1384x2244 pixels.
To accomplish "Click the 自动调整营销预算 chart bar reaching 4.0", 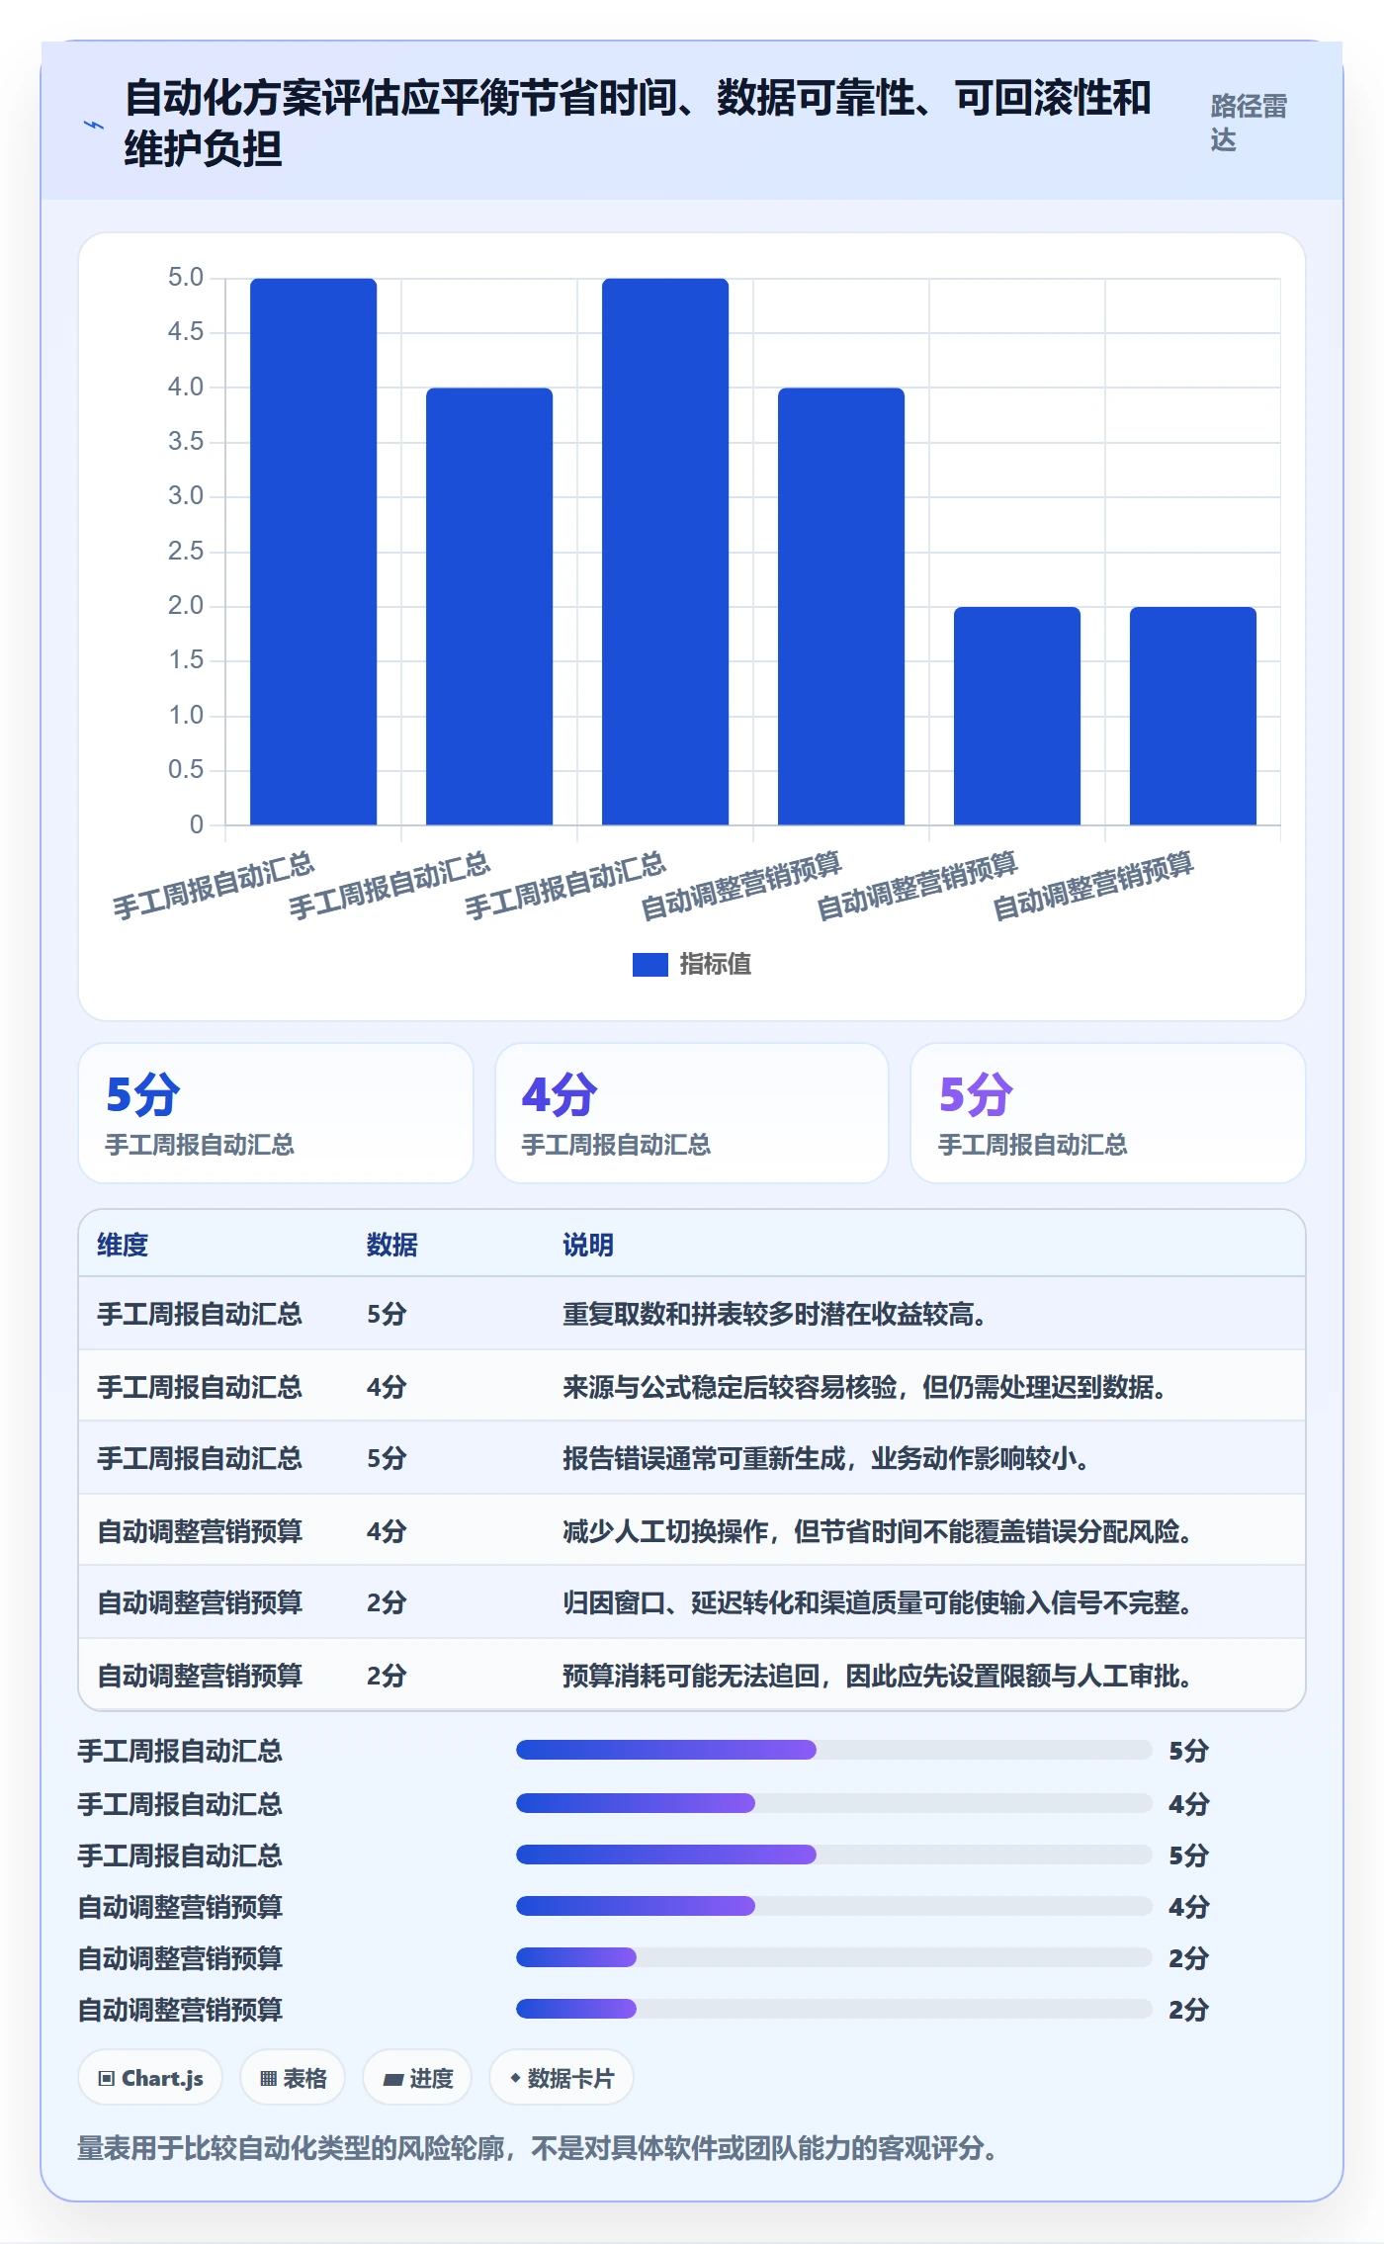I will pos(841,606).
